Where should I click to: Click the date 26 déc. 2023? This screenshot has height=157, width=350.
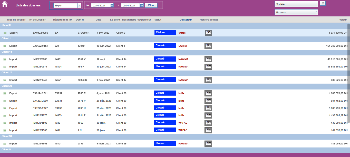(x=104, y=101)
